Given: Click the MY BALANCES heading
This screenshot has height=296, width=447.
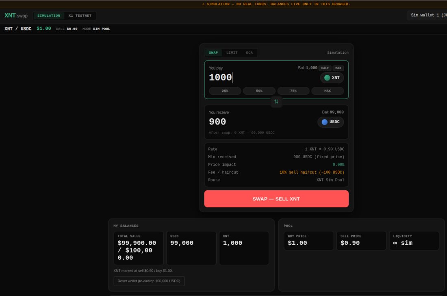Looking at the screenshot, I should pyautogui.click(x=126, y=226).
